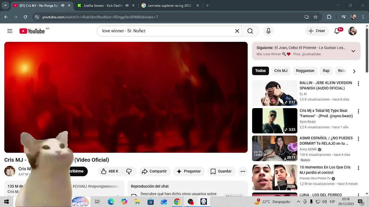Open the Chrome profile avatar in toolbar

(x=353, y=17)
